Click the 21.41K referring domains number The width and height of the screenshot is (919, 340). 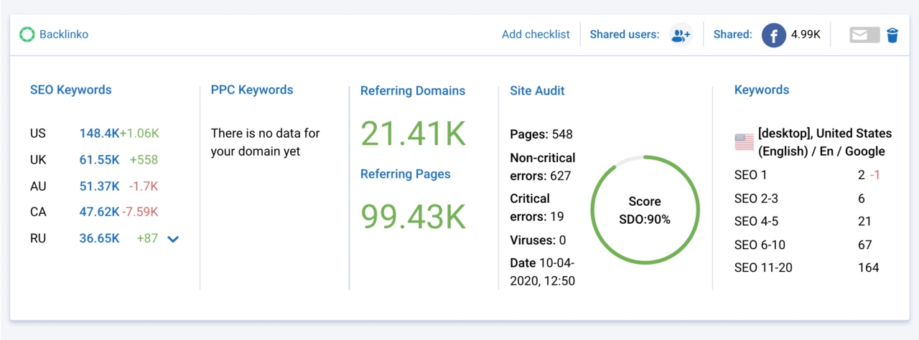coord(414,133)
